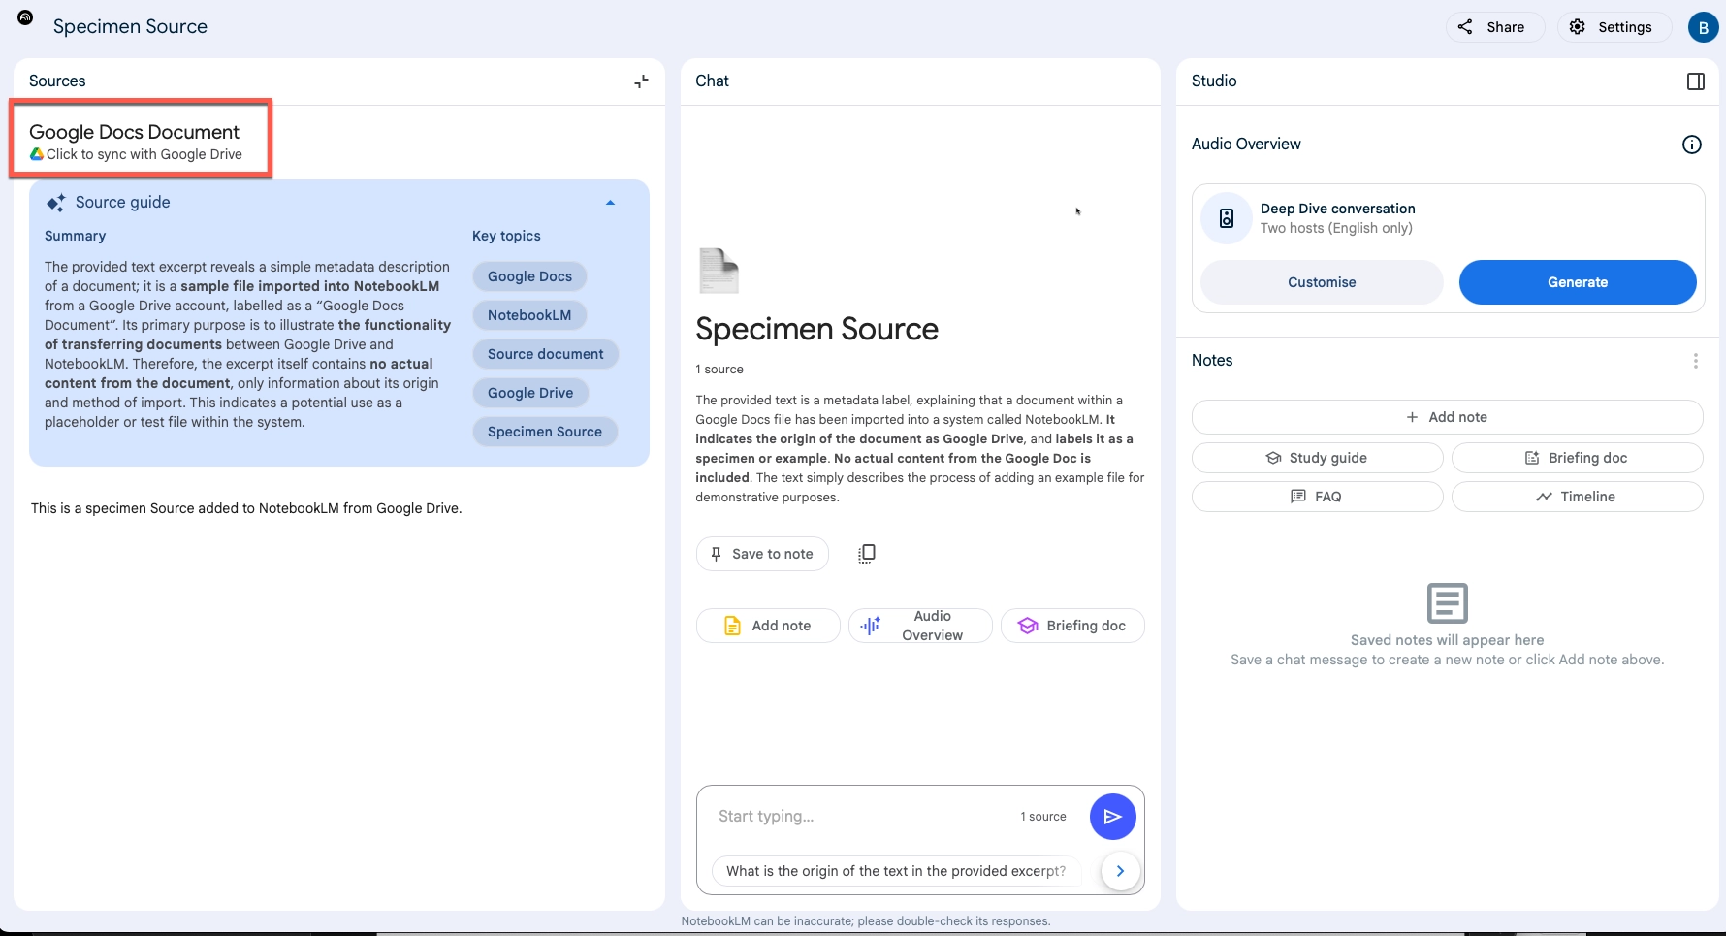Create a Timeline
This screenshot has height=936, width=1726.
click(1577, 497)
